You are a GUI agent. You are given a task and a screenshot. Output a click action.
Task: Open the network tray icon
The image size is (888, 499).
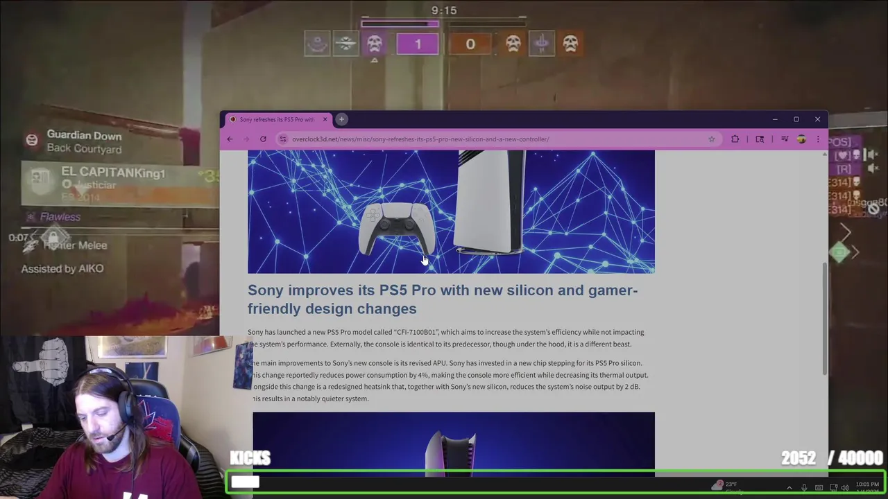coord(833,488)
